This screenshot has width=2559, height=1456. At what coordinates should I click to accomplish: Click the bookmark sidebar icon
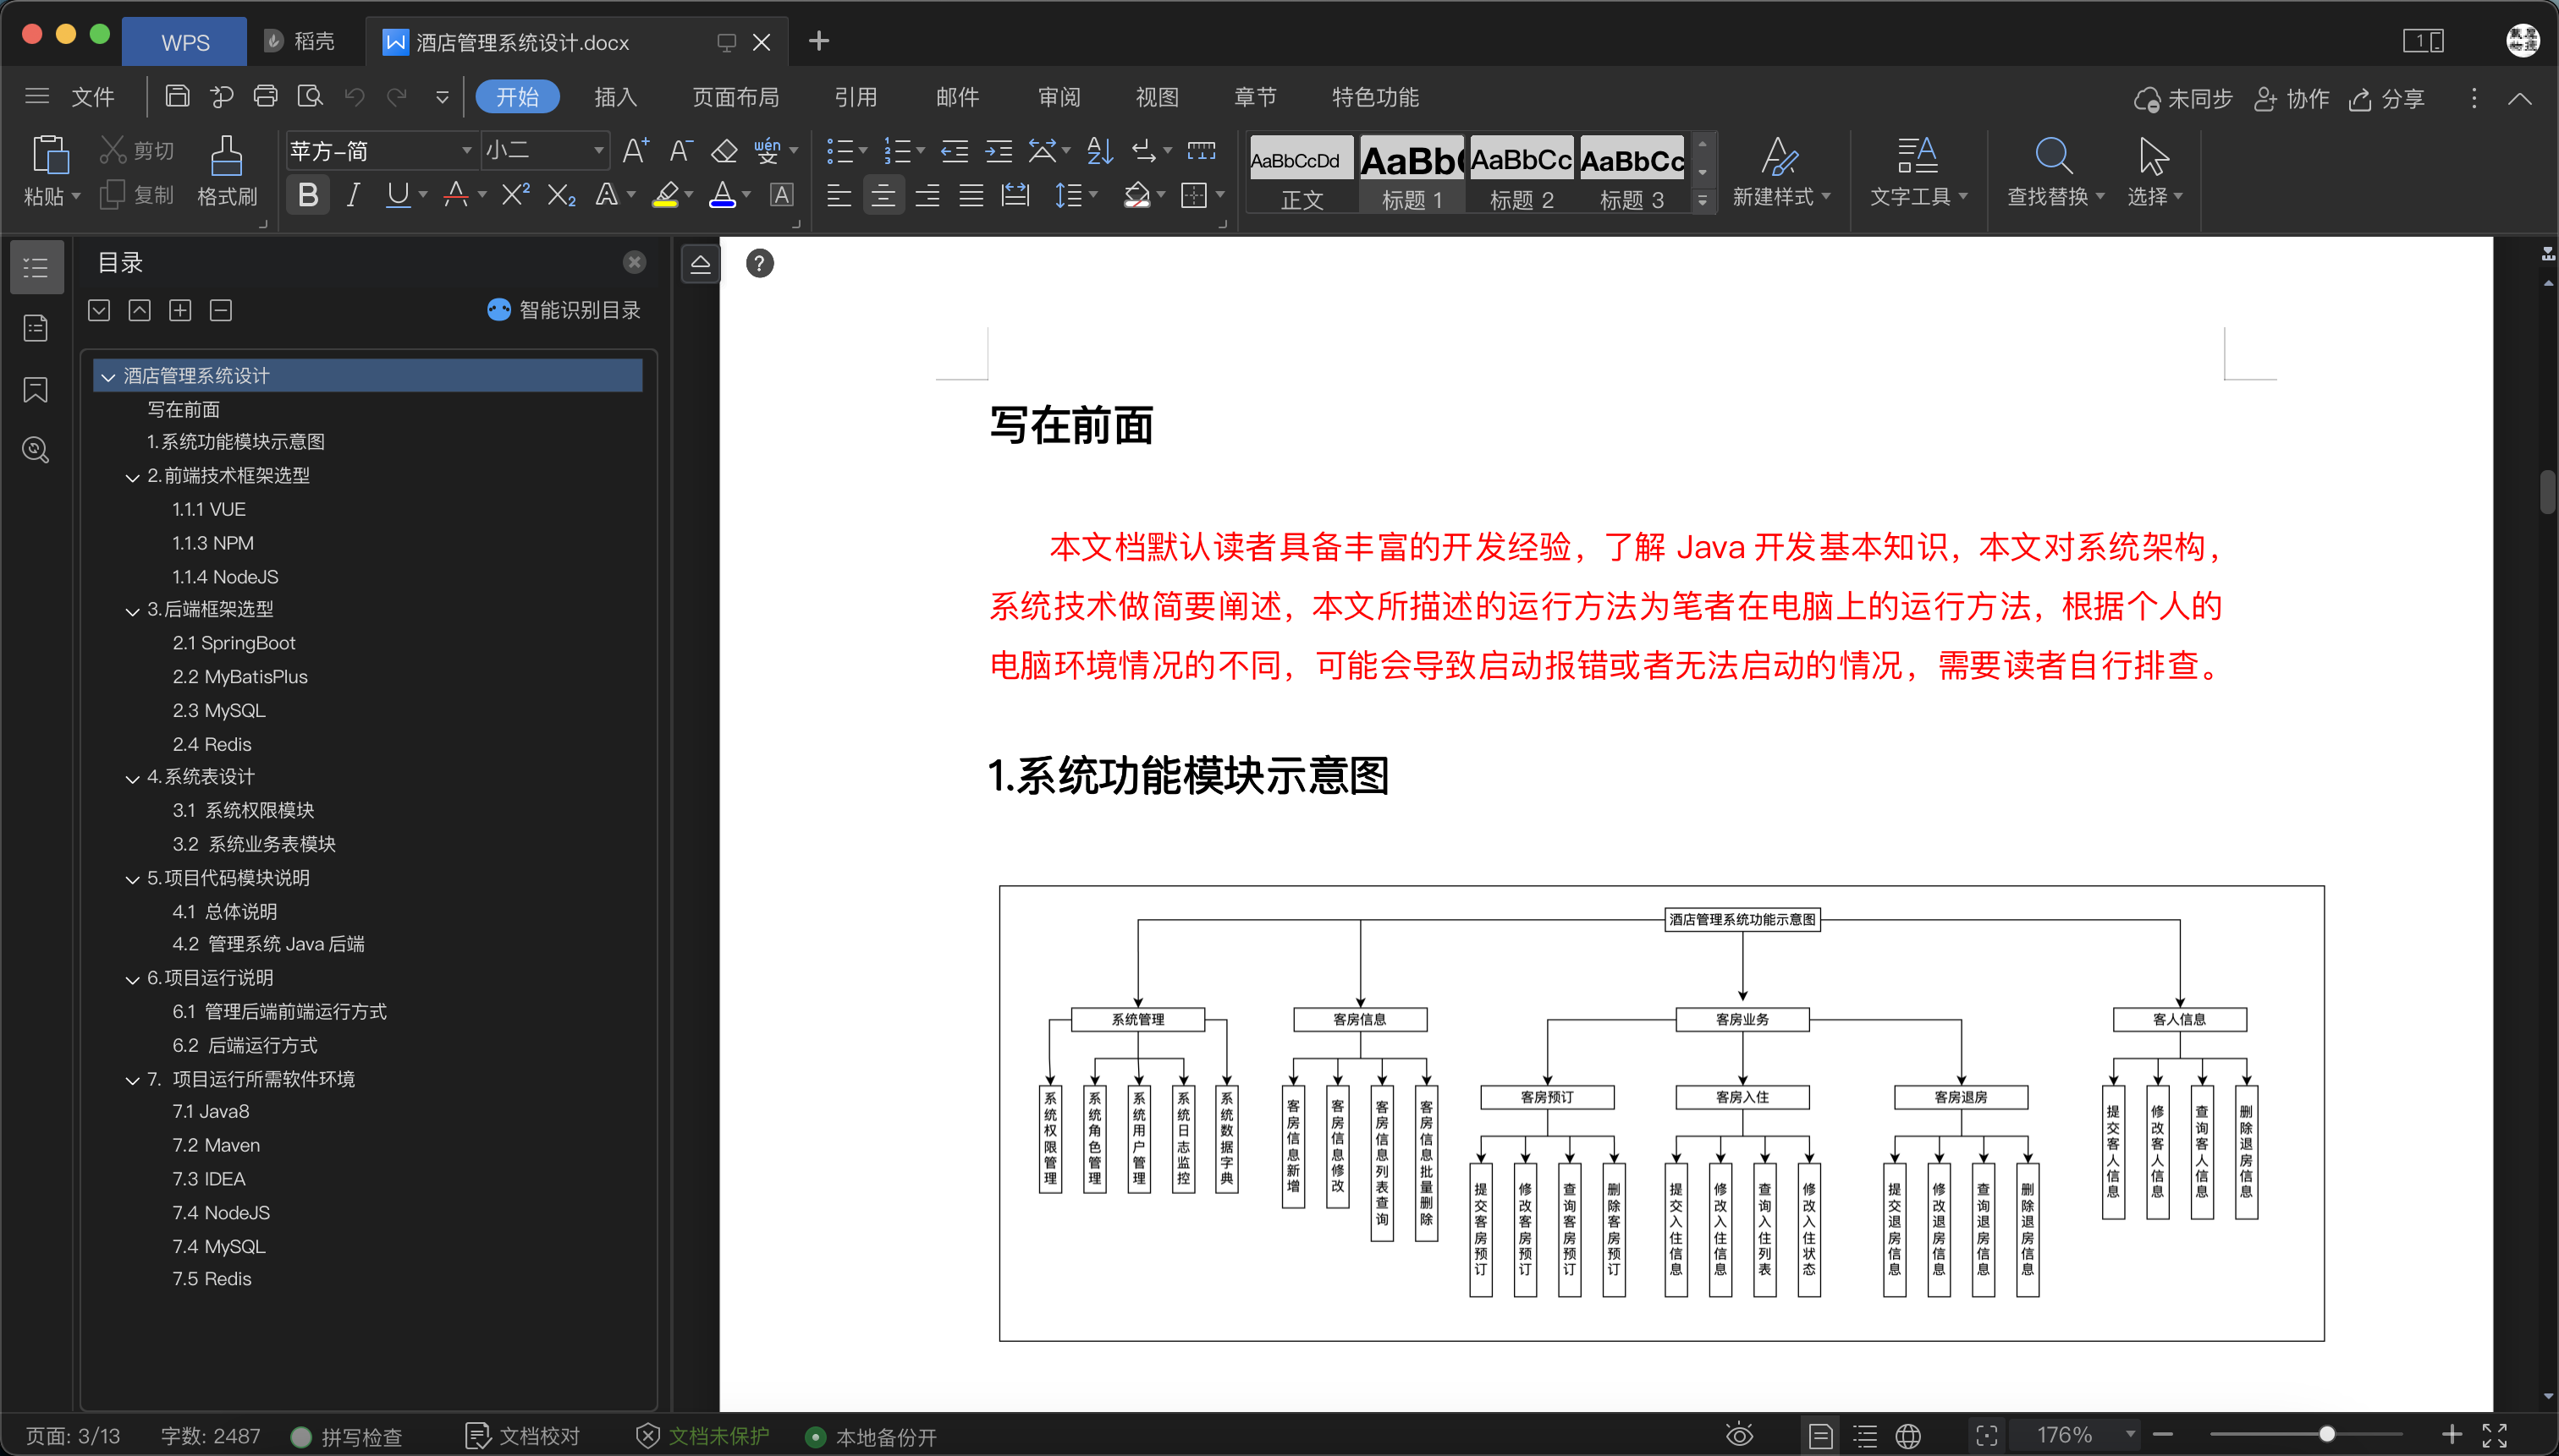36,389
